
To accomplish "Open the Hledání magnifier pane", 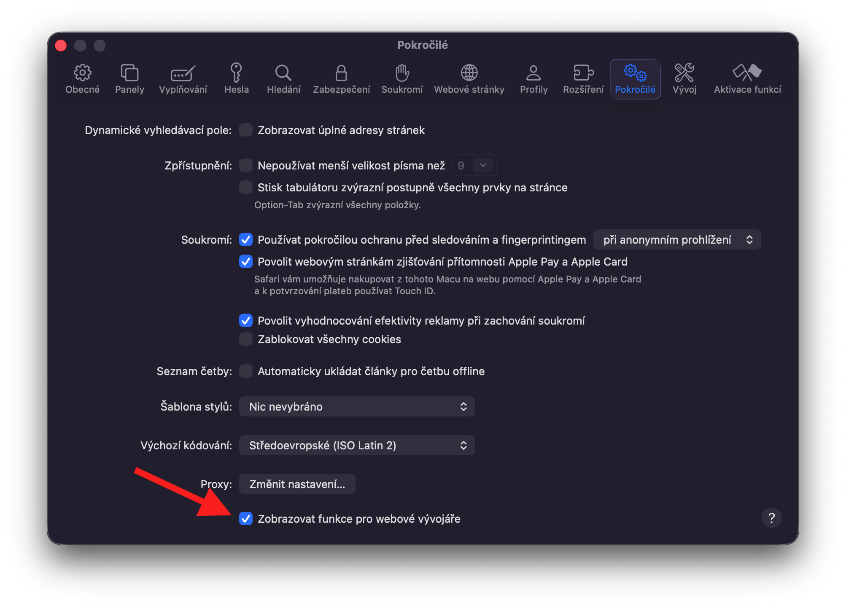I will tap(283, 79).
